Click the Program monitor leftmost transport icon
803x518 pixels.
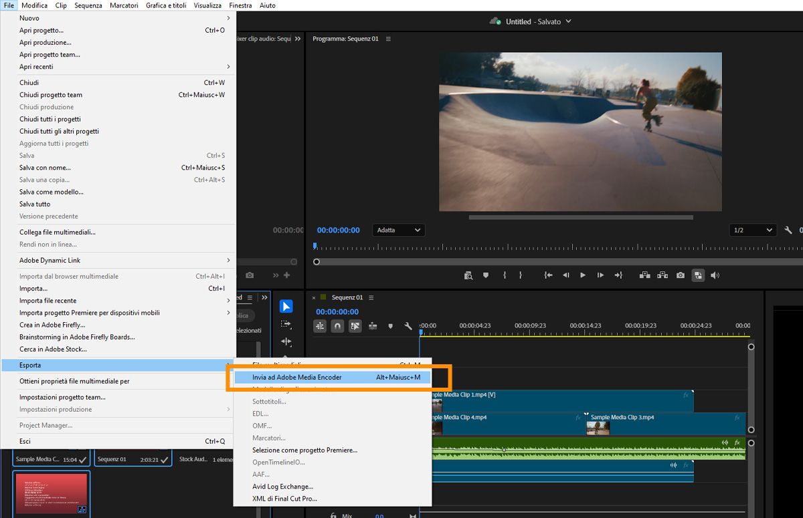click(x=468, y=275)
